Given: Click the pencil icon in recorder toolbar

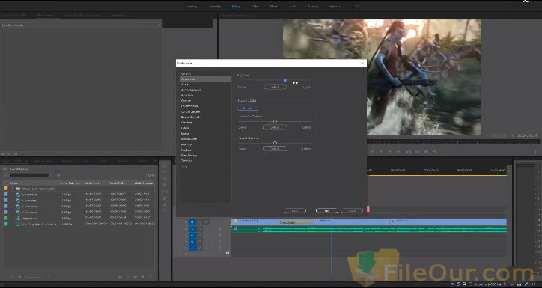Looking at the screenshot, I should click(x=526, y=284).
